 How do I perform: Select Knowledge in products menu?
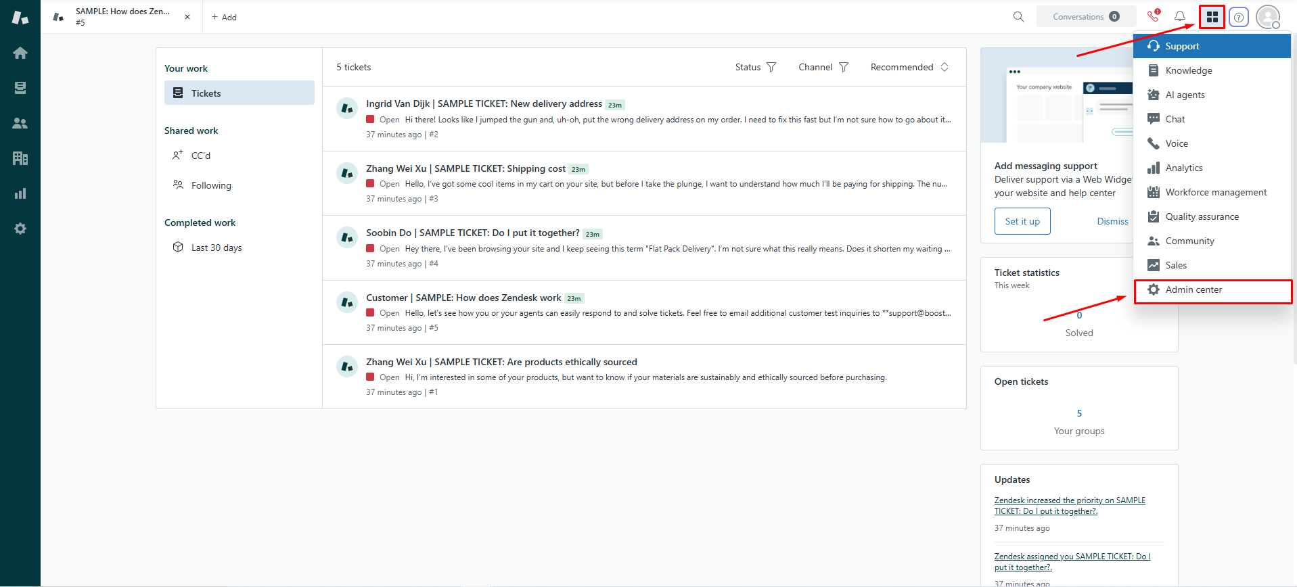pos(1212,70)
